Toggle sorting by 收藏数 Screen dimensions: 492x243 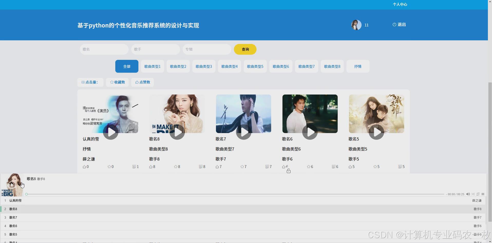click(x=117, y=82)
